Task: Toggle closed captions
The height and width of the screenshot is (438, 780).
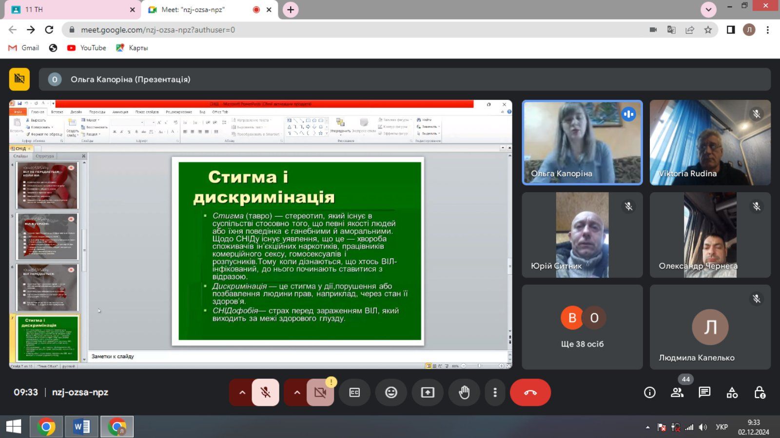Action: pyautogui.click(x=354, y=392)
